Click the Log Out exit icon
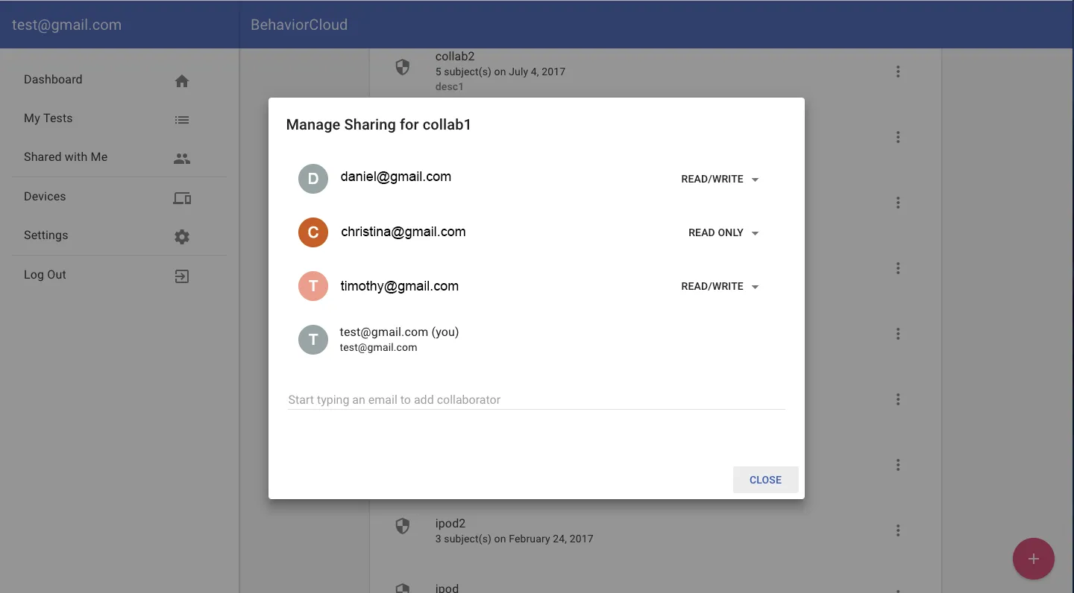Image resolution: width=1074 pixels, height=593 pixels. click(182, 276)
